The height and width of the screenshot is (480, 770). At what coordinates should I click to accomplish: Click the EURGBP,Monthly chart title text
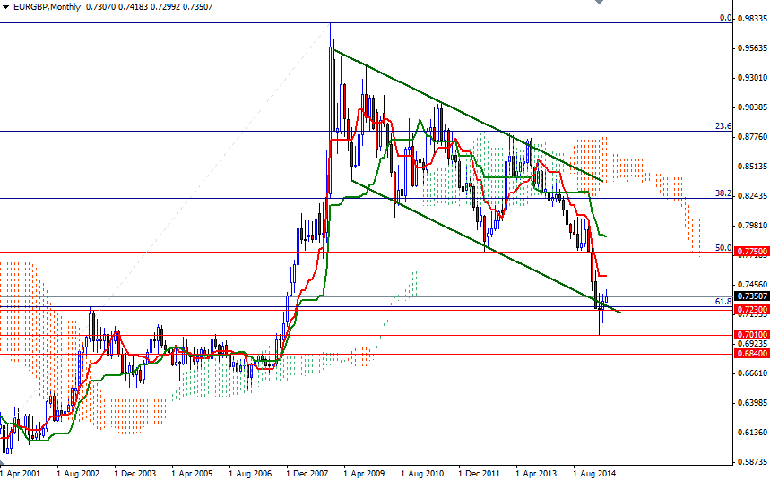click(47, 7)
